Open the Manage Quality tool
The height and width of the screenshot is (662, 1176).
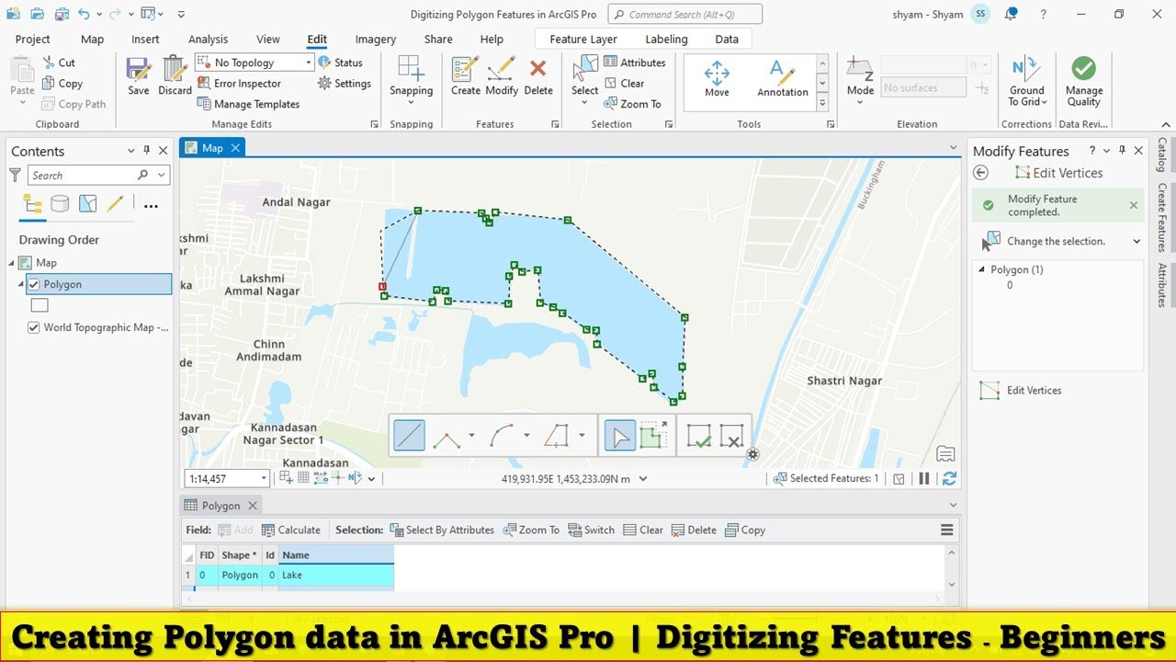coord(1084,81)
